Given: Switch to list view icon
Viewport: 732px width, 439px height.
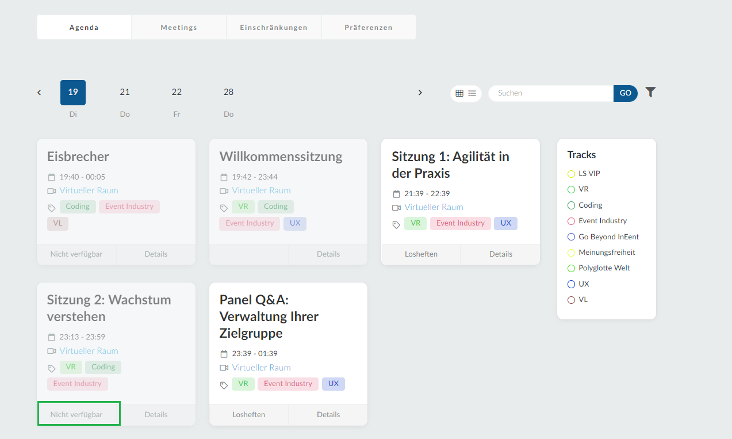Looking at the screenshot, I should tap(472, 93).
